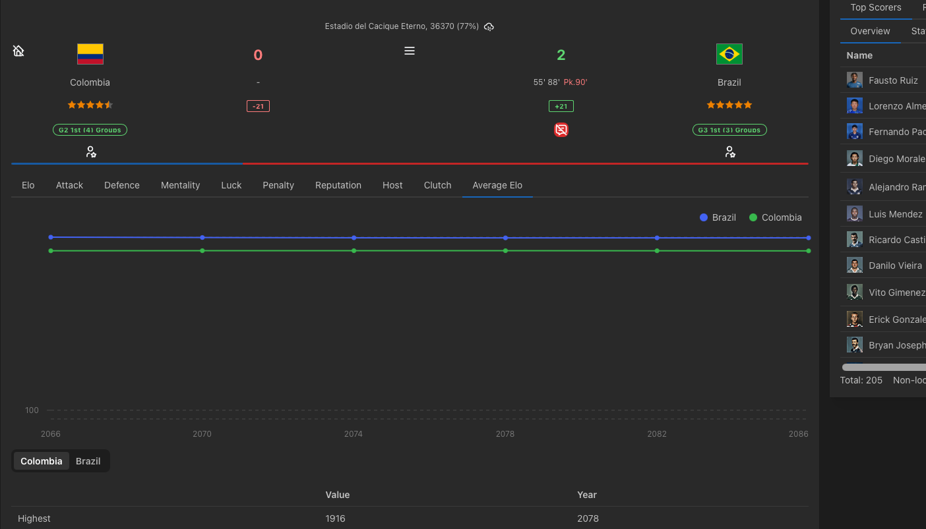Click the horizontal scrollbar under the players list
The image size is (926, 529).
[884, 367]
